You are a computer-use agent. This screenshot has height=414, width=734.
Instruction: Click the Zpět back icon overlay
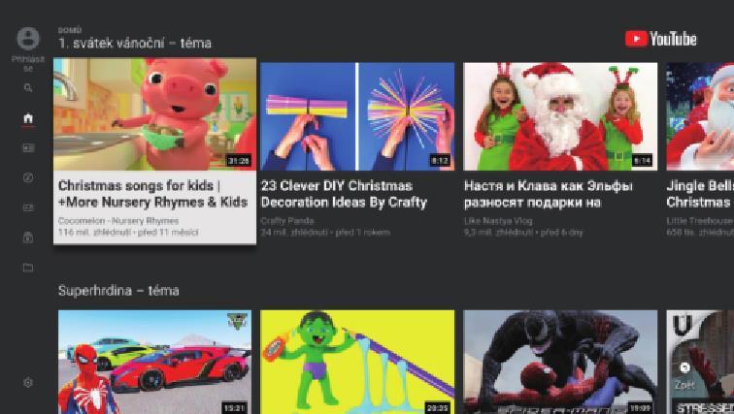click(x=684, y=367)
